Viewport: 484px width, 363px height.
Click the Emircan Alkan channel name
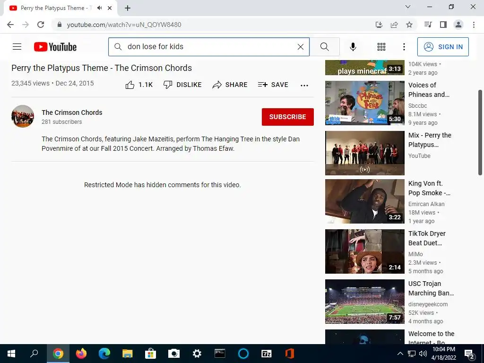click(426, 204)
